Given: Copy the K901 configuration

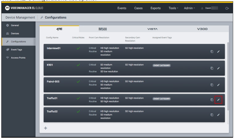Looking at the screenshot, I should [x=212, y=68].
